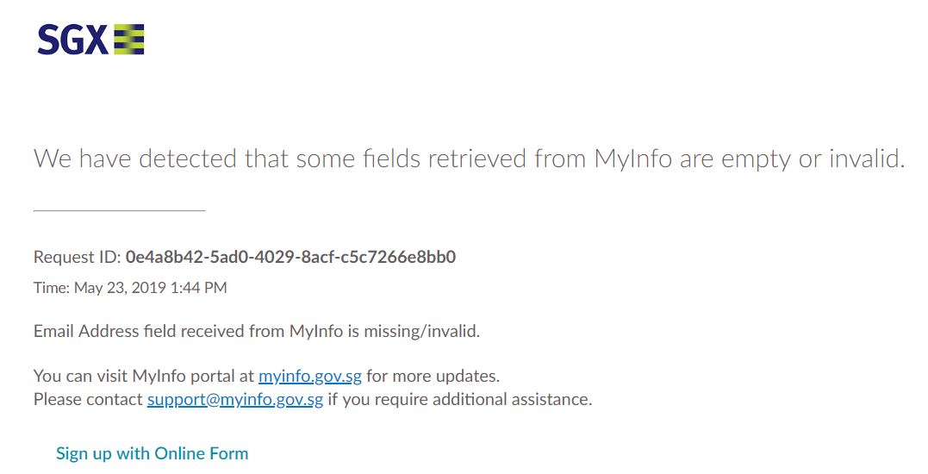Open the myinfo.gov.sg link
The height and width of the screenshot is (474, 928).
coord(310,377)
